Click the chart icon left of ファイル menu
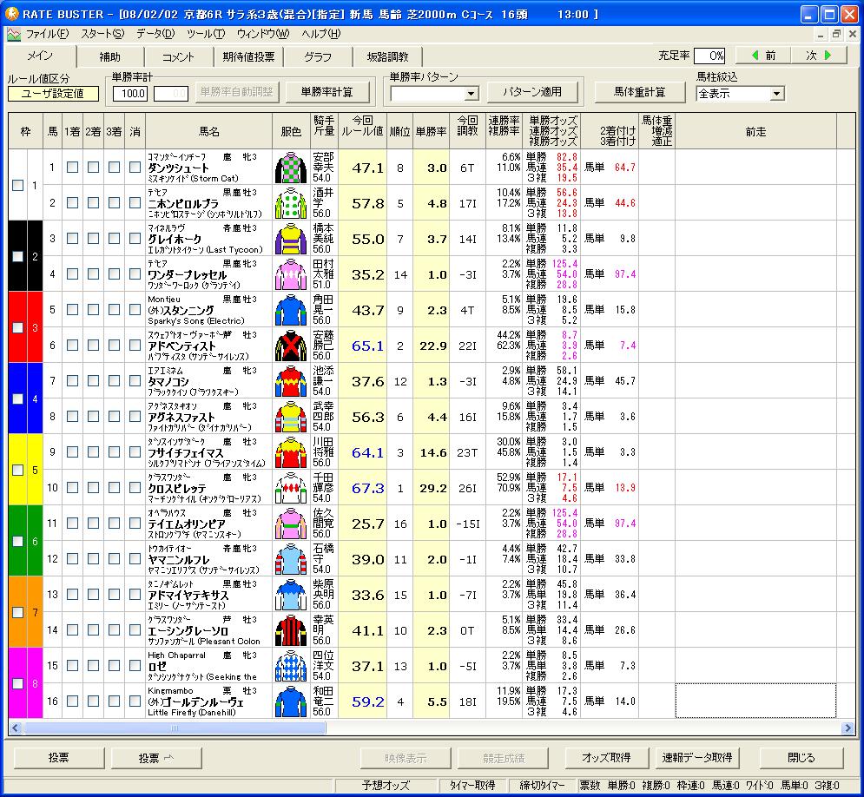 point(13,34)
